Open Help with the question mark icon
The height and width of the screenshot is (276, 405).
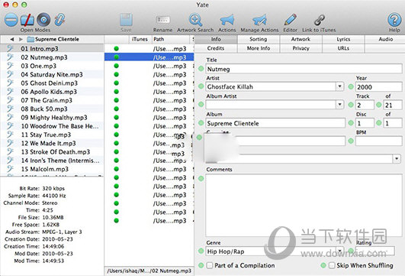[x=394, y=20]
